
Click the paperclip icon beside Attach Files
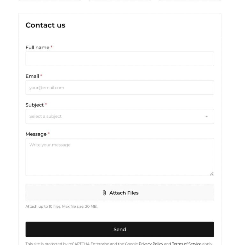coord(104,193)
